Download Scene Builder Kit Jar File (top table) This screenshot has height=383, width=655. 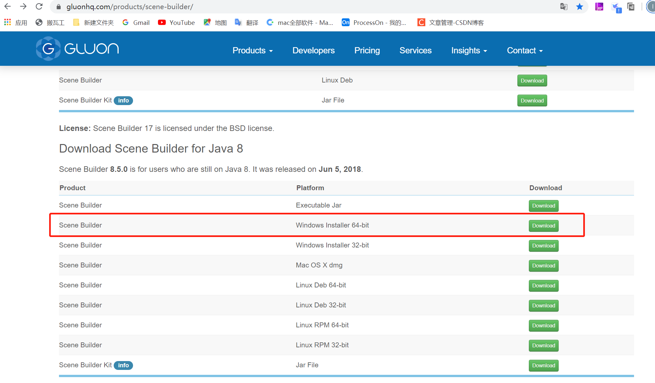[532, 100]
